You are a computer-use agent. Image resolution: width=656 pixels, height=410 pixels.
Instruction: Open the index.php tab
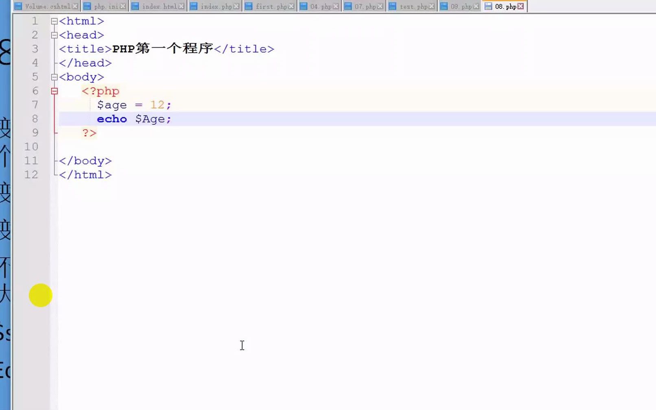pyautogui.click(x=215, y=7)
